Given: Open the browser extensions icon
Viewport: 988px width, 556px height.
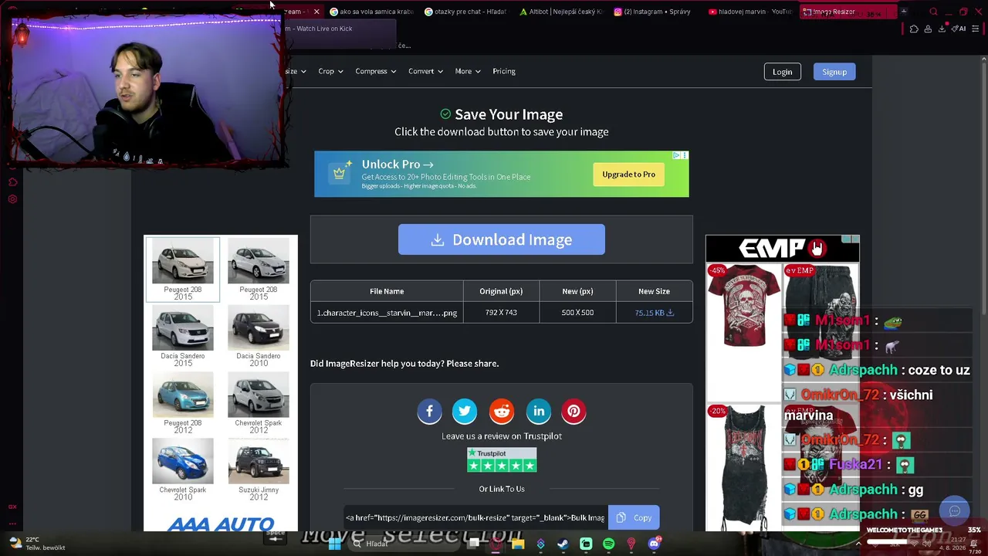Looking at the screenshot, I should tap(914, 29).
